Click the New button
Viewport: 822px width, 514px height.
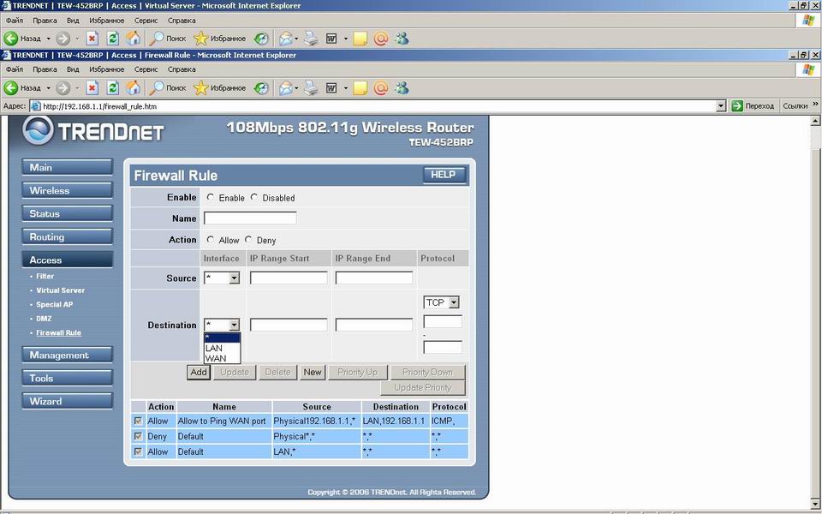coord(313,372)
